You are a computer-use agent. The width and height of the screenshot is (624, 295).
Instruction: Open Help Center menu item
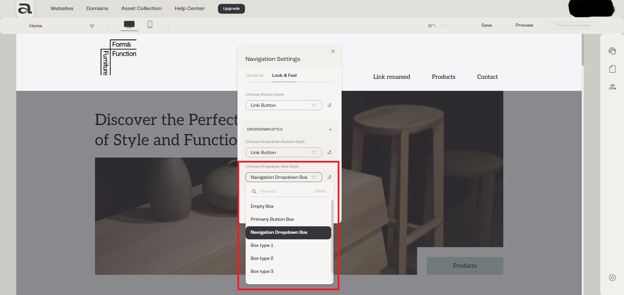pyautogui.click(x=190, y=8)
